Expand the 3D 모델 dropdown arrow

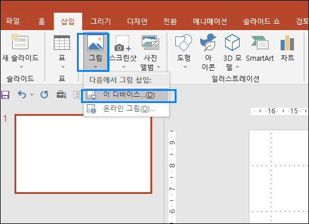(237, 67)
